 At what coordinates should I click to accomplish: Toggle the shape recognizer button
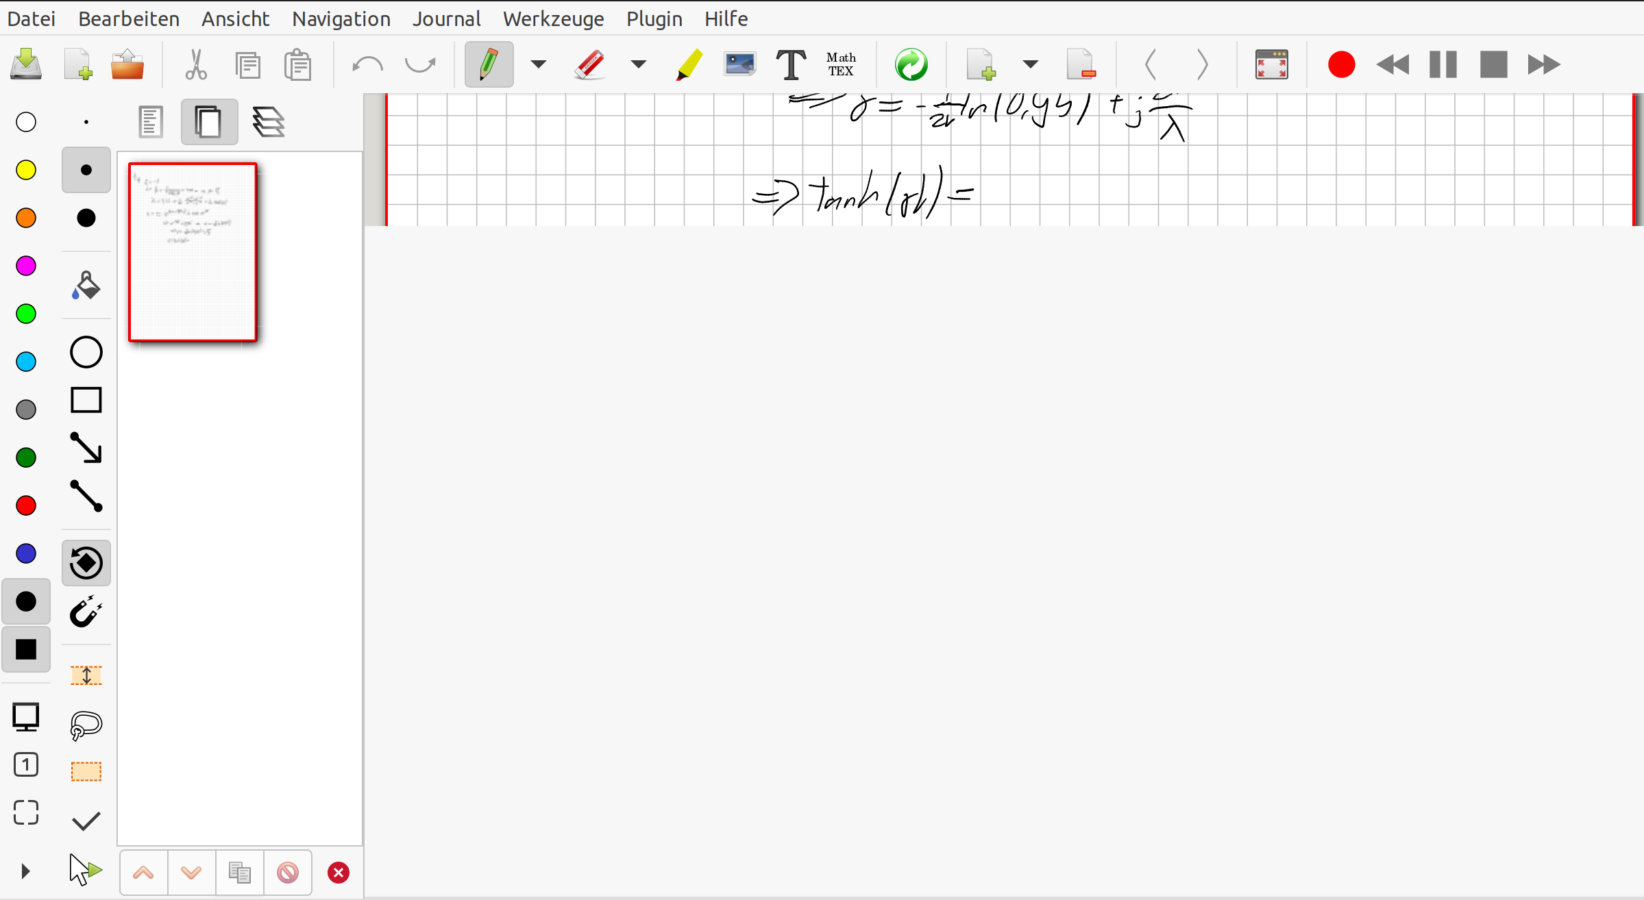(86, 563)
